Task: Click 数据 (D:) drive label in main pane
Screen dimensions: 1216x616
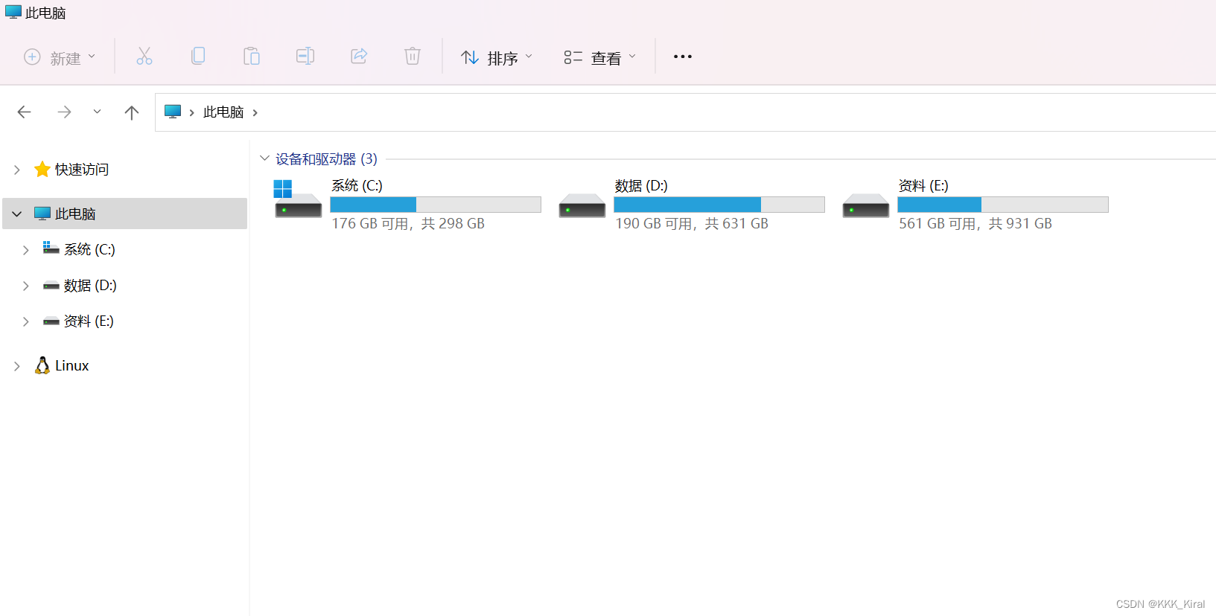Action: coord(641,185)
